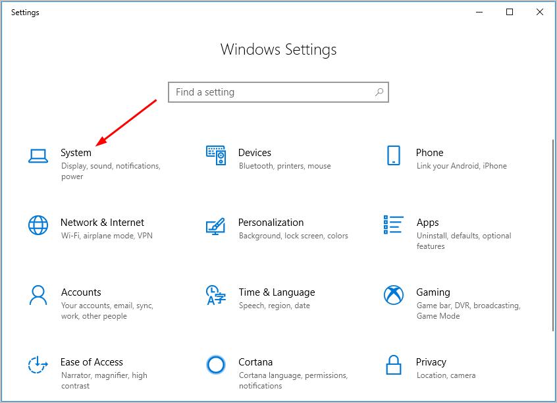Click 'Narrator, magnifier, high contrast' description
Viewport: 557px width, 403px height.
[x=104, y=380]
